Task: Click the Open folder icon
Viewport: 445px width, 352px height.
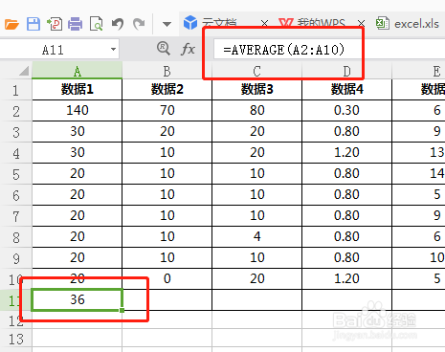Action: click(x=11, y=24)
